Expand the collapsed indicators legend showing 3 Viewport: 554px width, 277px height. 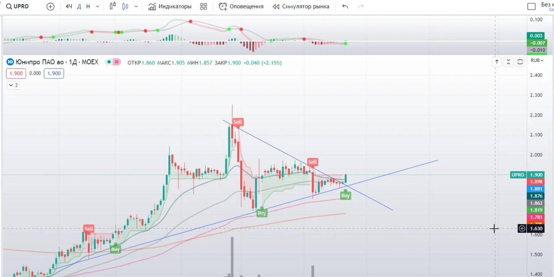click(x=13, y=85)
